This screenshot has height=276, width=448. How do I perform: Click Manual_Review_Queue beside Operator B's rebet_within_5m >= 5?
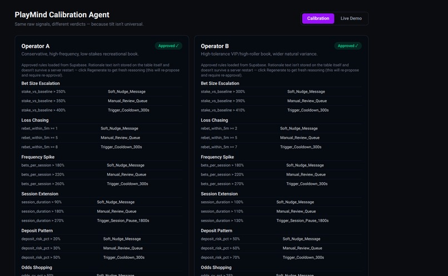click(300, 138)
